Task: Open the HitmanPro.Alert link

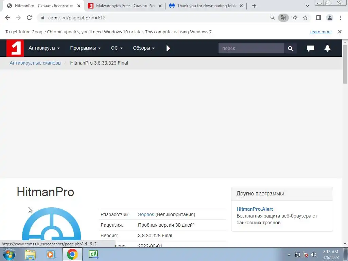Action: click(255, 209)
